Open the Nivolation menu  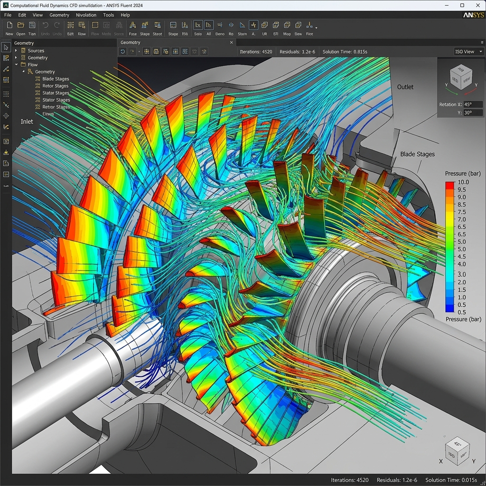click(x=86, y=15)
